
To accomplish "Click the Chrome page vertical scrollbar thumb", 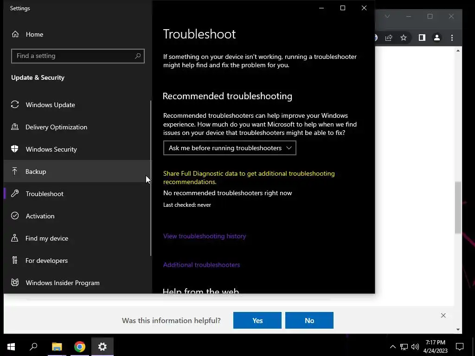I will (458, 207).
